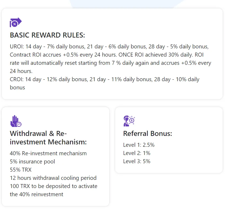Select Level 2: 1% referral entry
The image size is (240, 215).
(137, 153)
